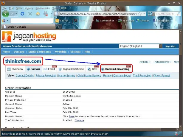Image resolution: width=183 pixels, height=137 pixels.
Task: Open the Contact Details link
Action: coord(25,76)
